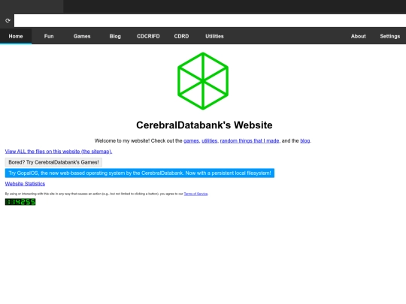406x304 pixels.
Task: Select CDCRIFD in the navigation bar
Action: (x=148, y=36)
